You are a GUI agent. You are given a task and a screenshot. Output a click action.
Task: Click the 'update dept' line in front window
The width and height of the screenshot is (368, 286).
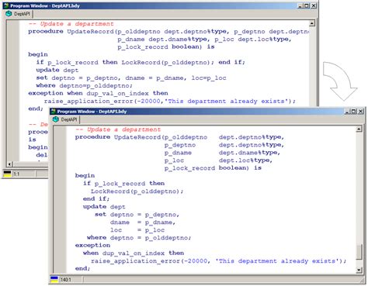tap(104, 207)
